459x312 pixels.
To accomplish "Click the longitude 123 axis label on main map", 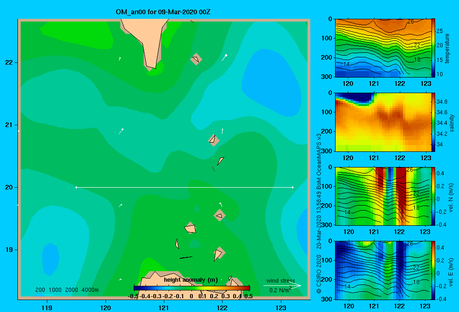I will click(281, 307).
